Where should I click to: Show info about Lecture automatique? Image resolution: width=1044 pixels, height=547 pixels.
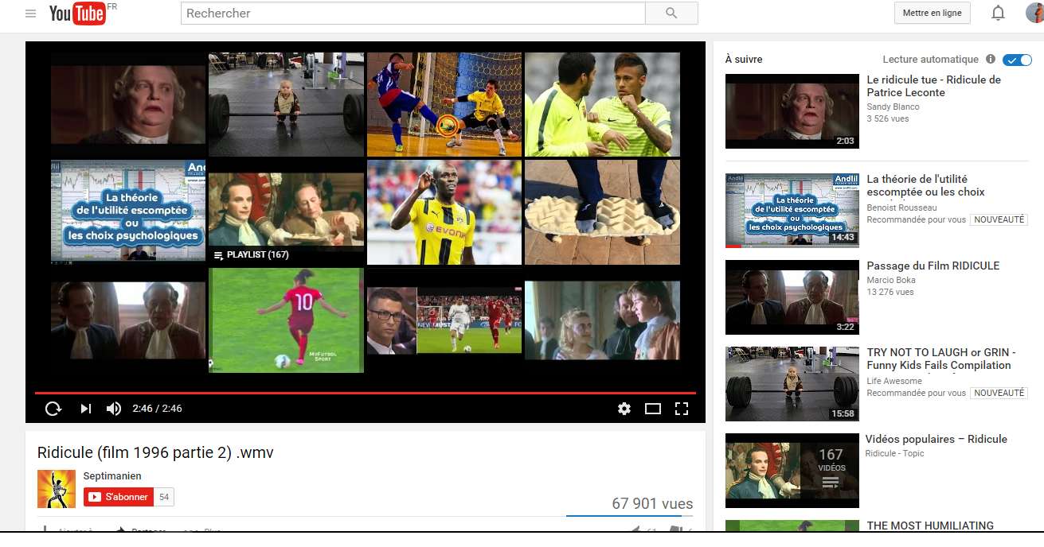[991, 59]
